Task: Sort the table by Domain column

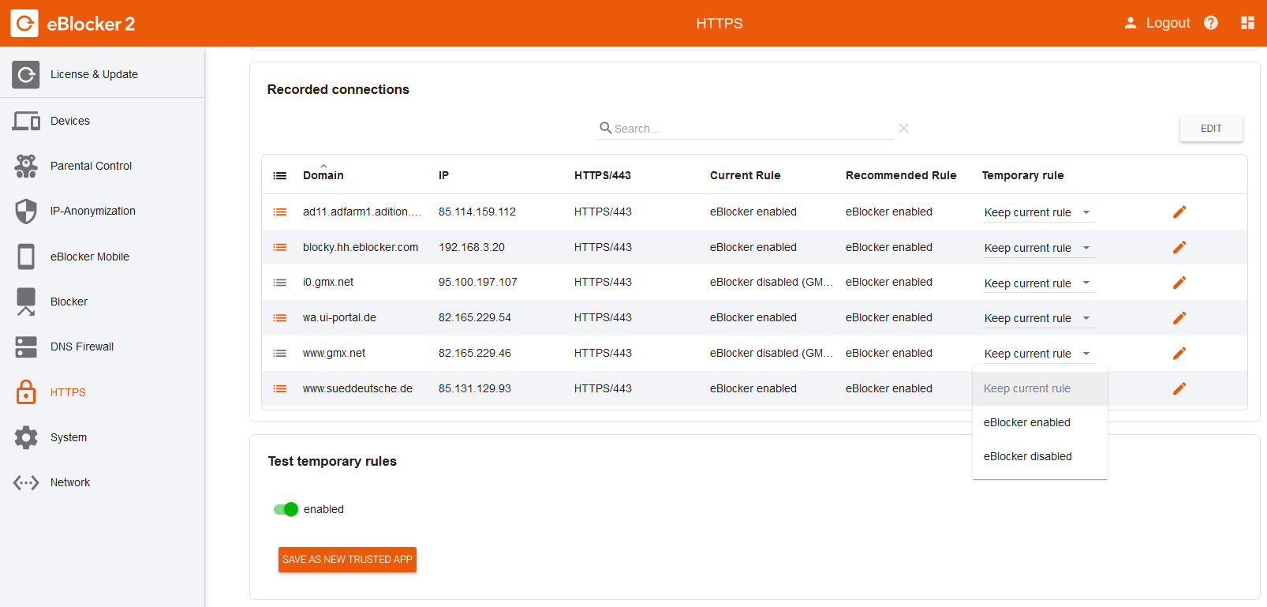Action: [x=323, y=175]
